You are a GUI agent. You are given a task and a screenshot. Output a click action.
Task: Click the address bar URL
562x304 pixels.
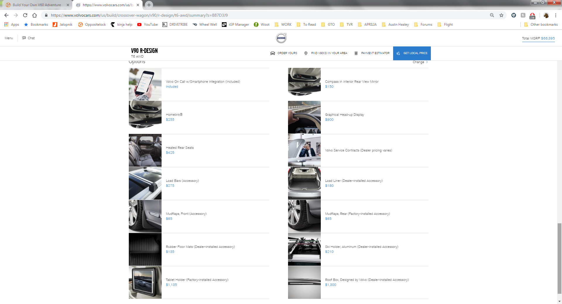[139, 15]
